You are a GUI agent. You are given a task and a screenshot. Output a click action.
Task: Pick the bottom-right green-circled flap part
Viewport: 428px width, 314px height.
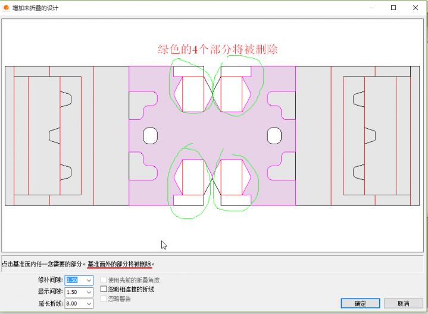coord(232,177)
